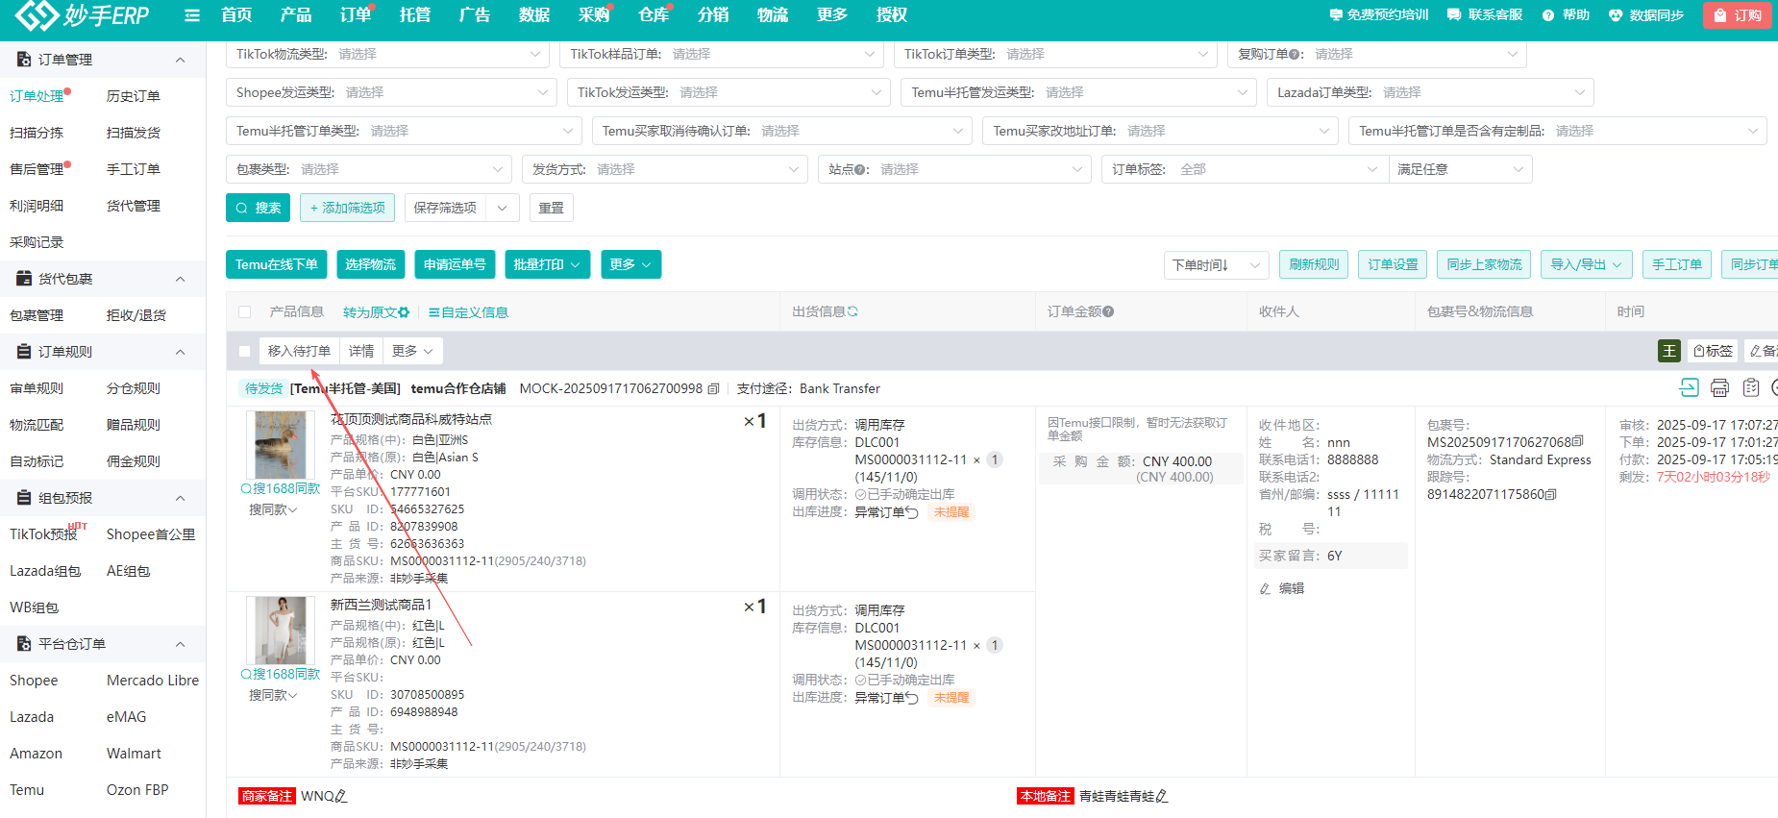The height and width of the screenshot is (818, 1778).
Task: Tick the order row checkbox beside 移入待打单
Action: (x=245, y=351)
